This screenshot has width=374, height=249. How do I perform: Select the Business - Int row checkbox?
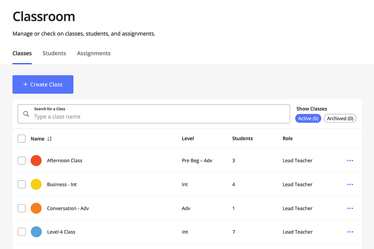click(x=22, y=184)
